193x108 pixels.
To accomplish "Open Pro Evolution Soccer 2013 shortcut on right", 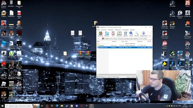I will pyautogui.click(x=188, y=34).
